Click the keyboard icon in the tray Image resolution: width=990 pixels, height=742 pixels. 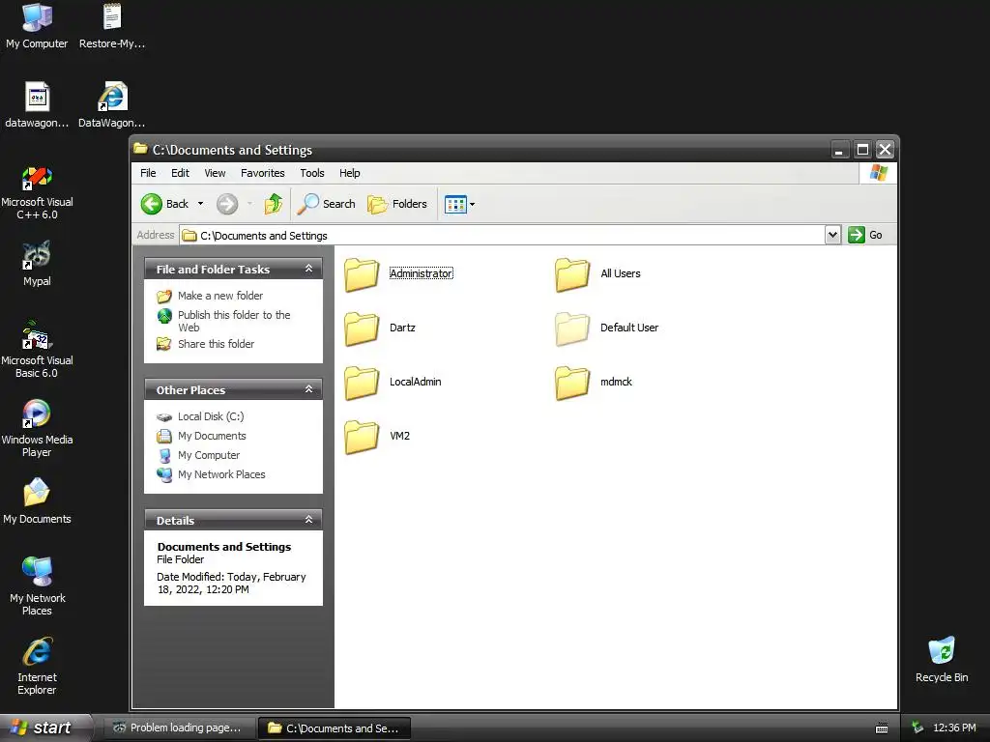tap(882, 728)
